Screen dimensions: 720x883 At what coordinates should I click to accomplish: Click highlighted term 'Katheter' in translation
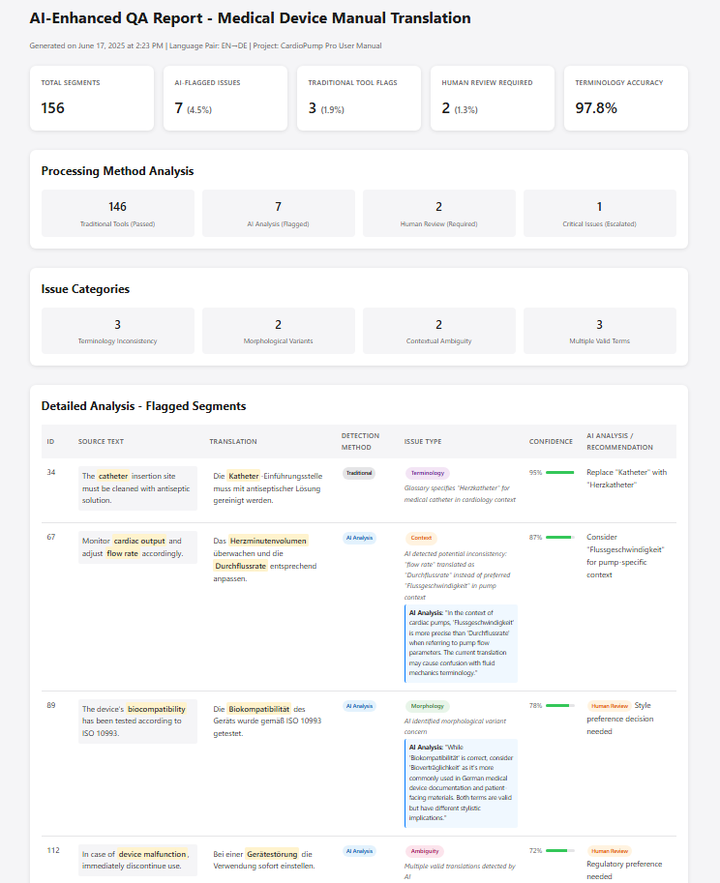[243, 476]
